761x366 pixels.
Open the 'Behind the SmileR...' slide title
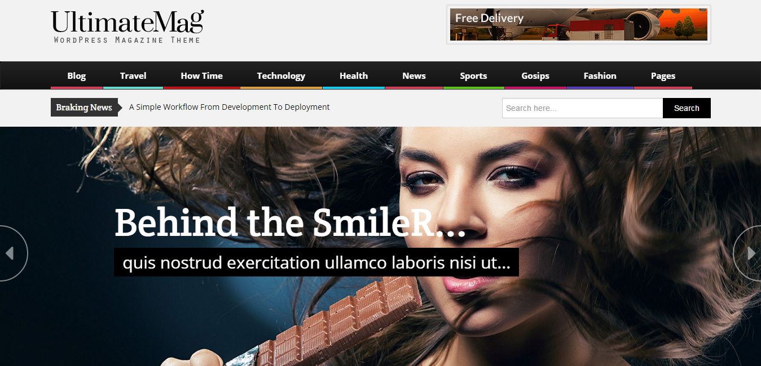coord(290,222)
